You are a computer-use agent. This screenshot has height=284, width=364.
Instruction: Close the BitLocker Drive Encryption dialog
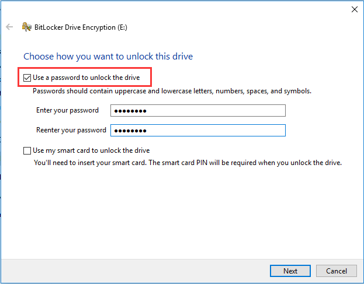click(354, 9)
